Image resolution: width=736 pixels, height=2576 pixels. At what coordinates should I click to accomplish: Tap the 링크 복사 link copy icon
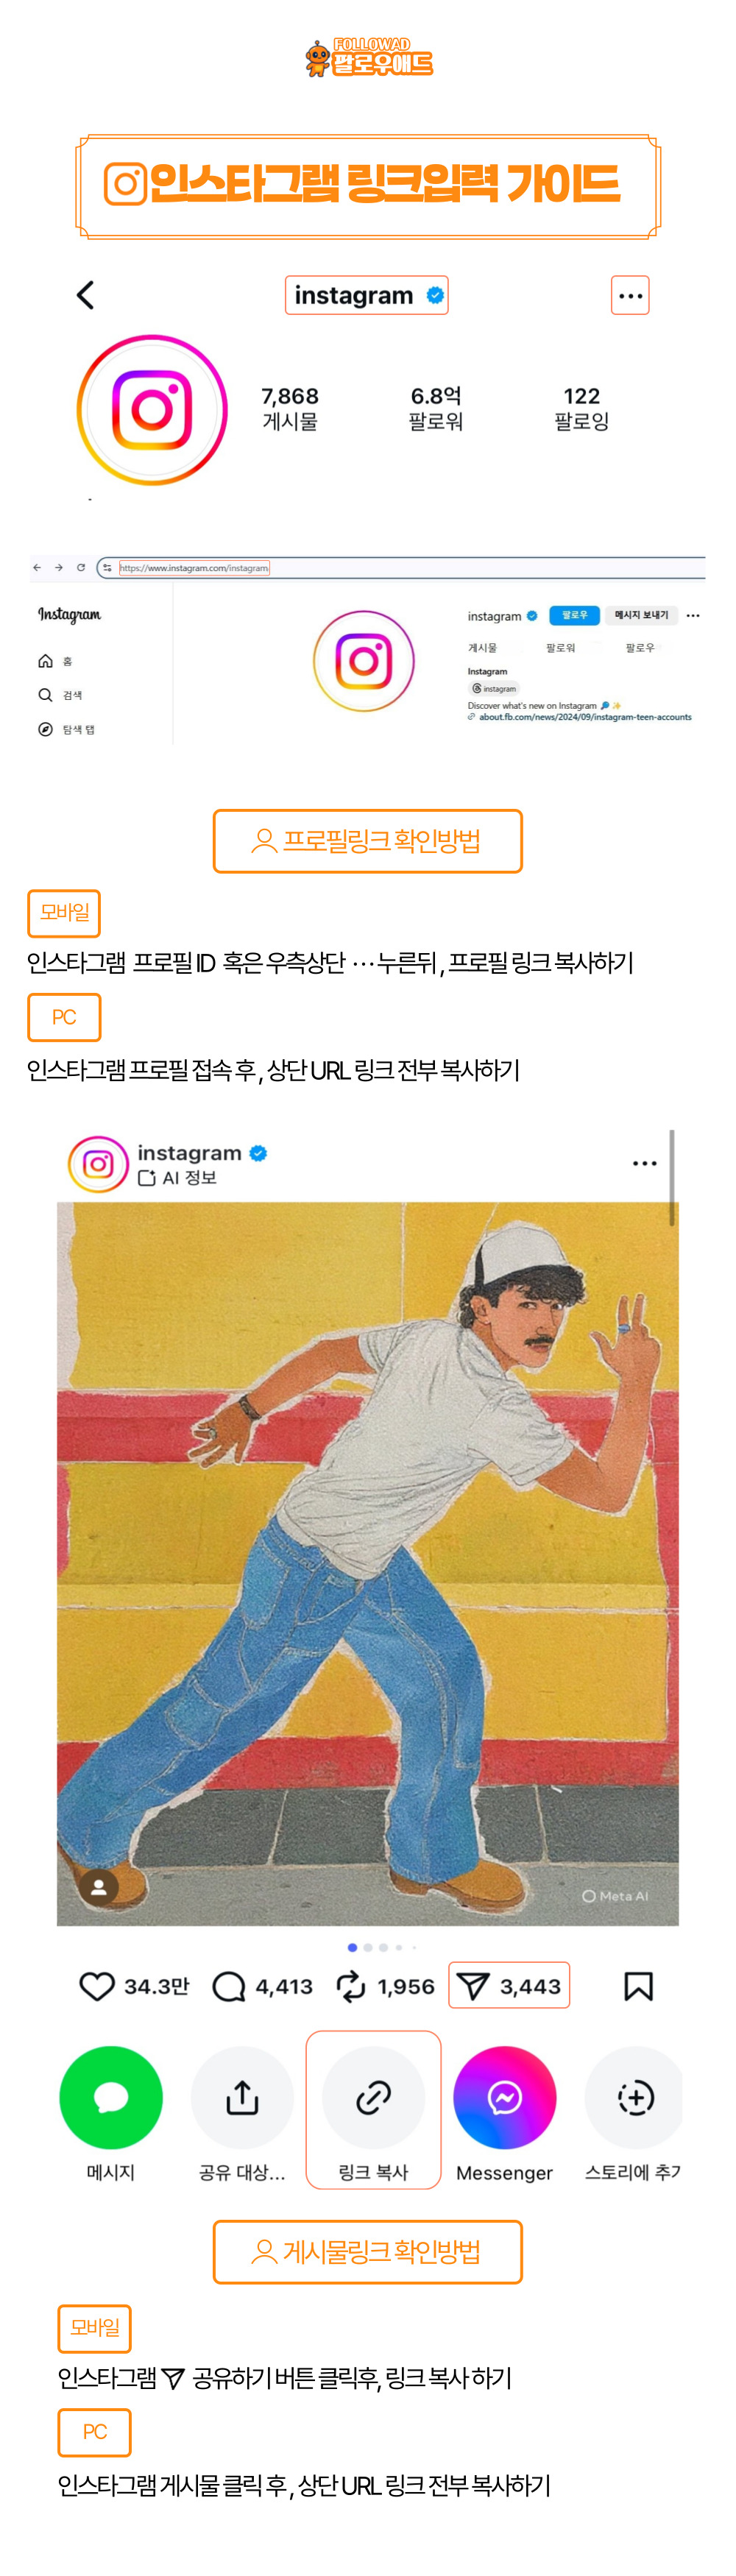tap(373, 2097)
